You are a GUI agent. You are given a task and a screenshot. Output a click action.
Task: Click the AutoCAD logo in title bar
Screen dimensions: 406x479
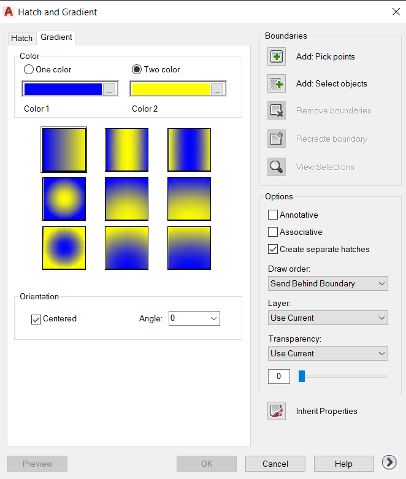9,12
